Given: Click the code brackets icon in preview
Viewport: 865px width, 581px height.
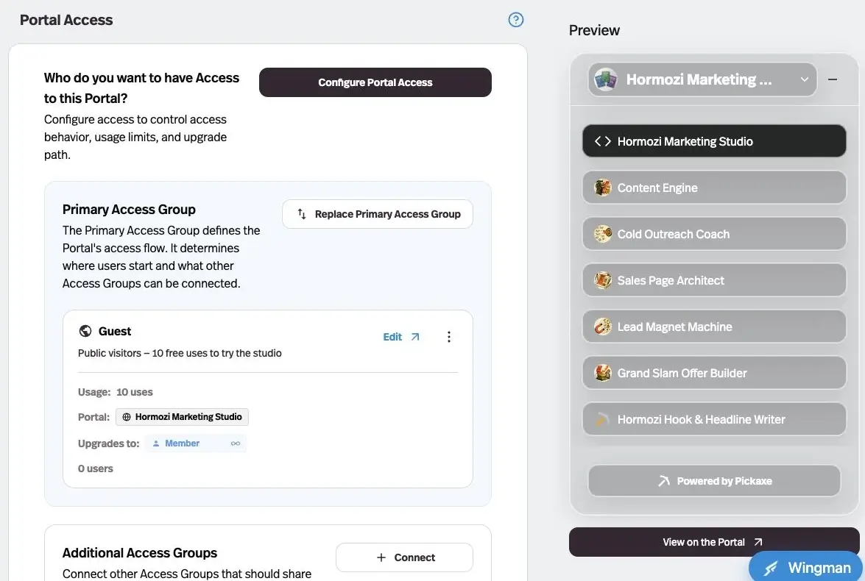Looking at the screenshot, I should [602, 141].
